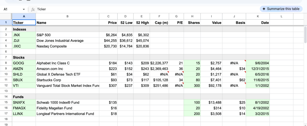
Task: Select the .IXIC ticker cell
Action: click(x=24, y=46)
